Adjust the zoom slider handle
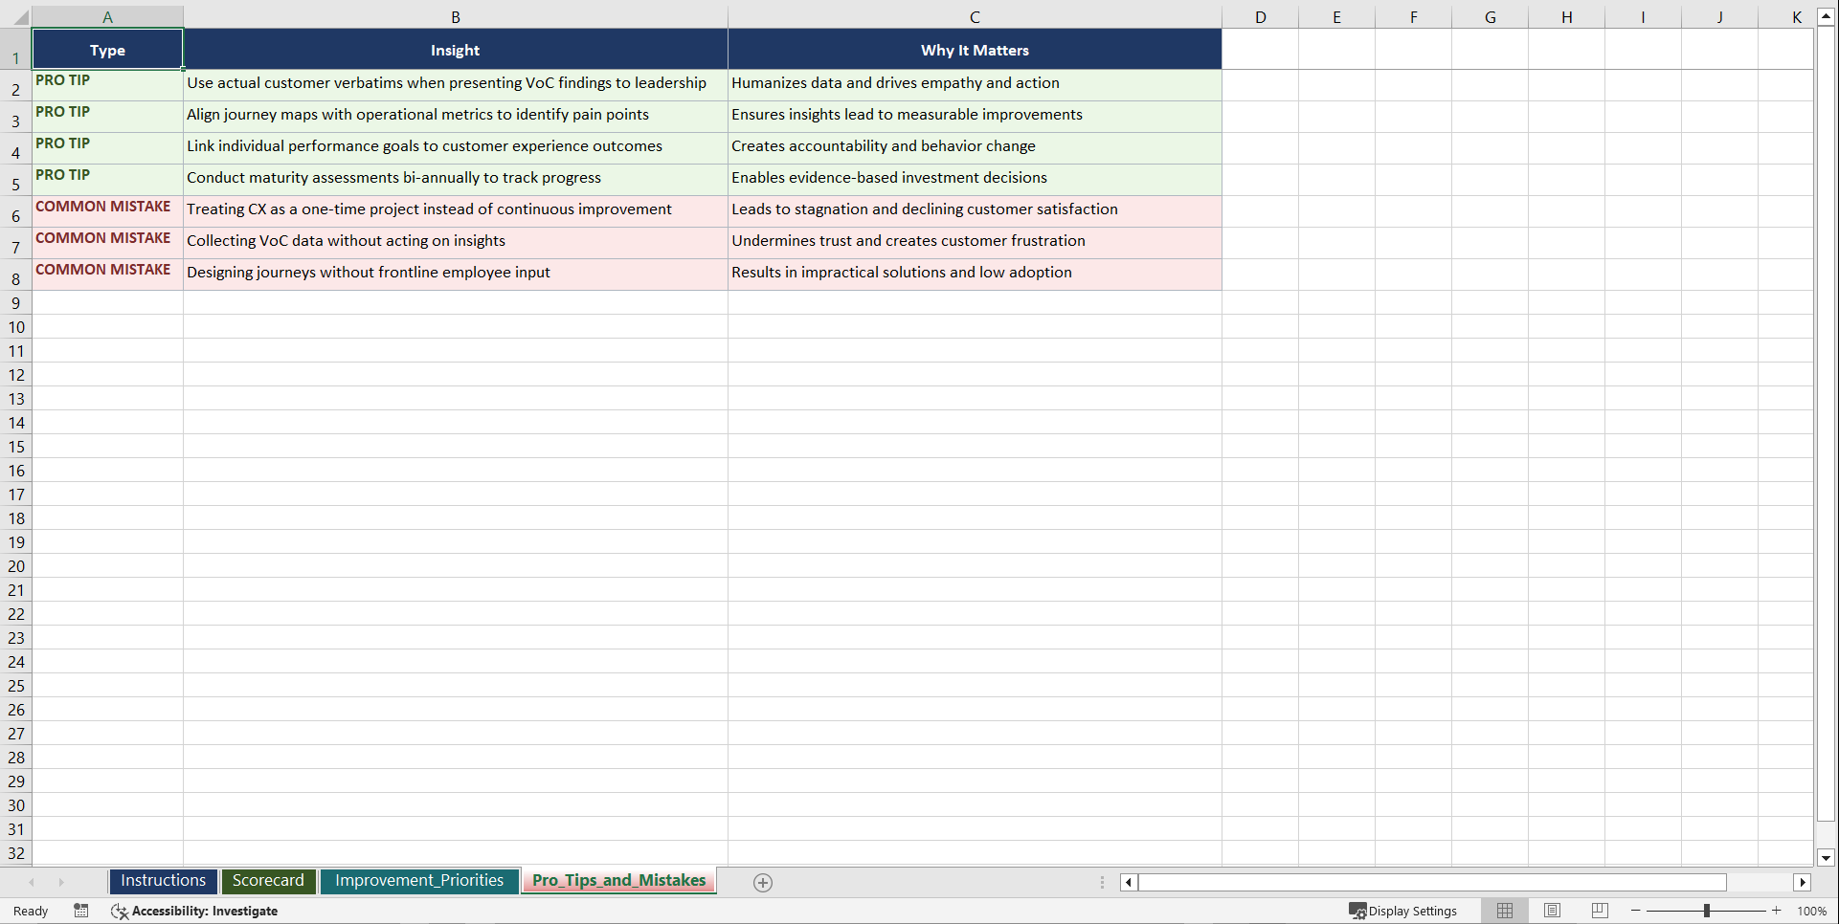The image size is (1839, 924). [x=1707, y=911]
